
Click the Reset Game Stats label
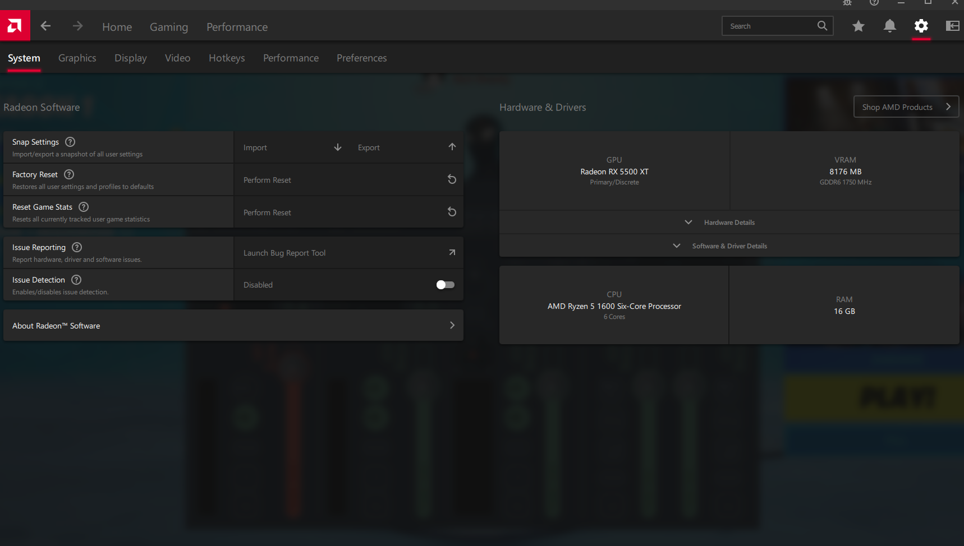click(42, 207)
